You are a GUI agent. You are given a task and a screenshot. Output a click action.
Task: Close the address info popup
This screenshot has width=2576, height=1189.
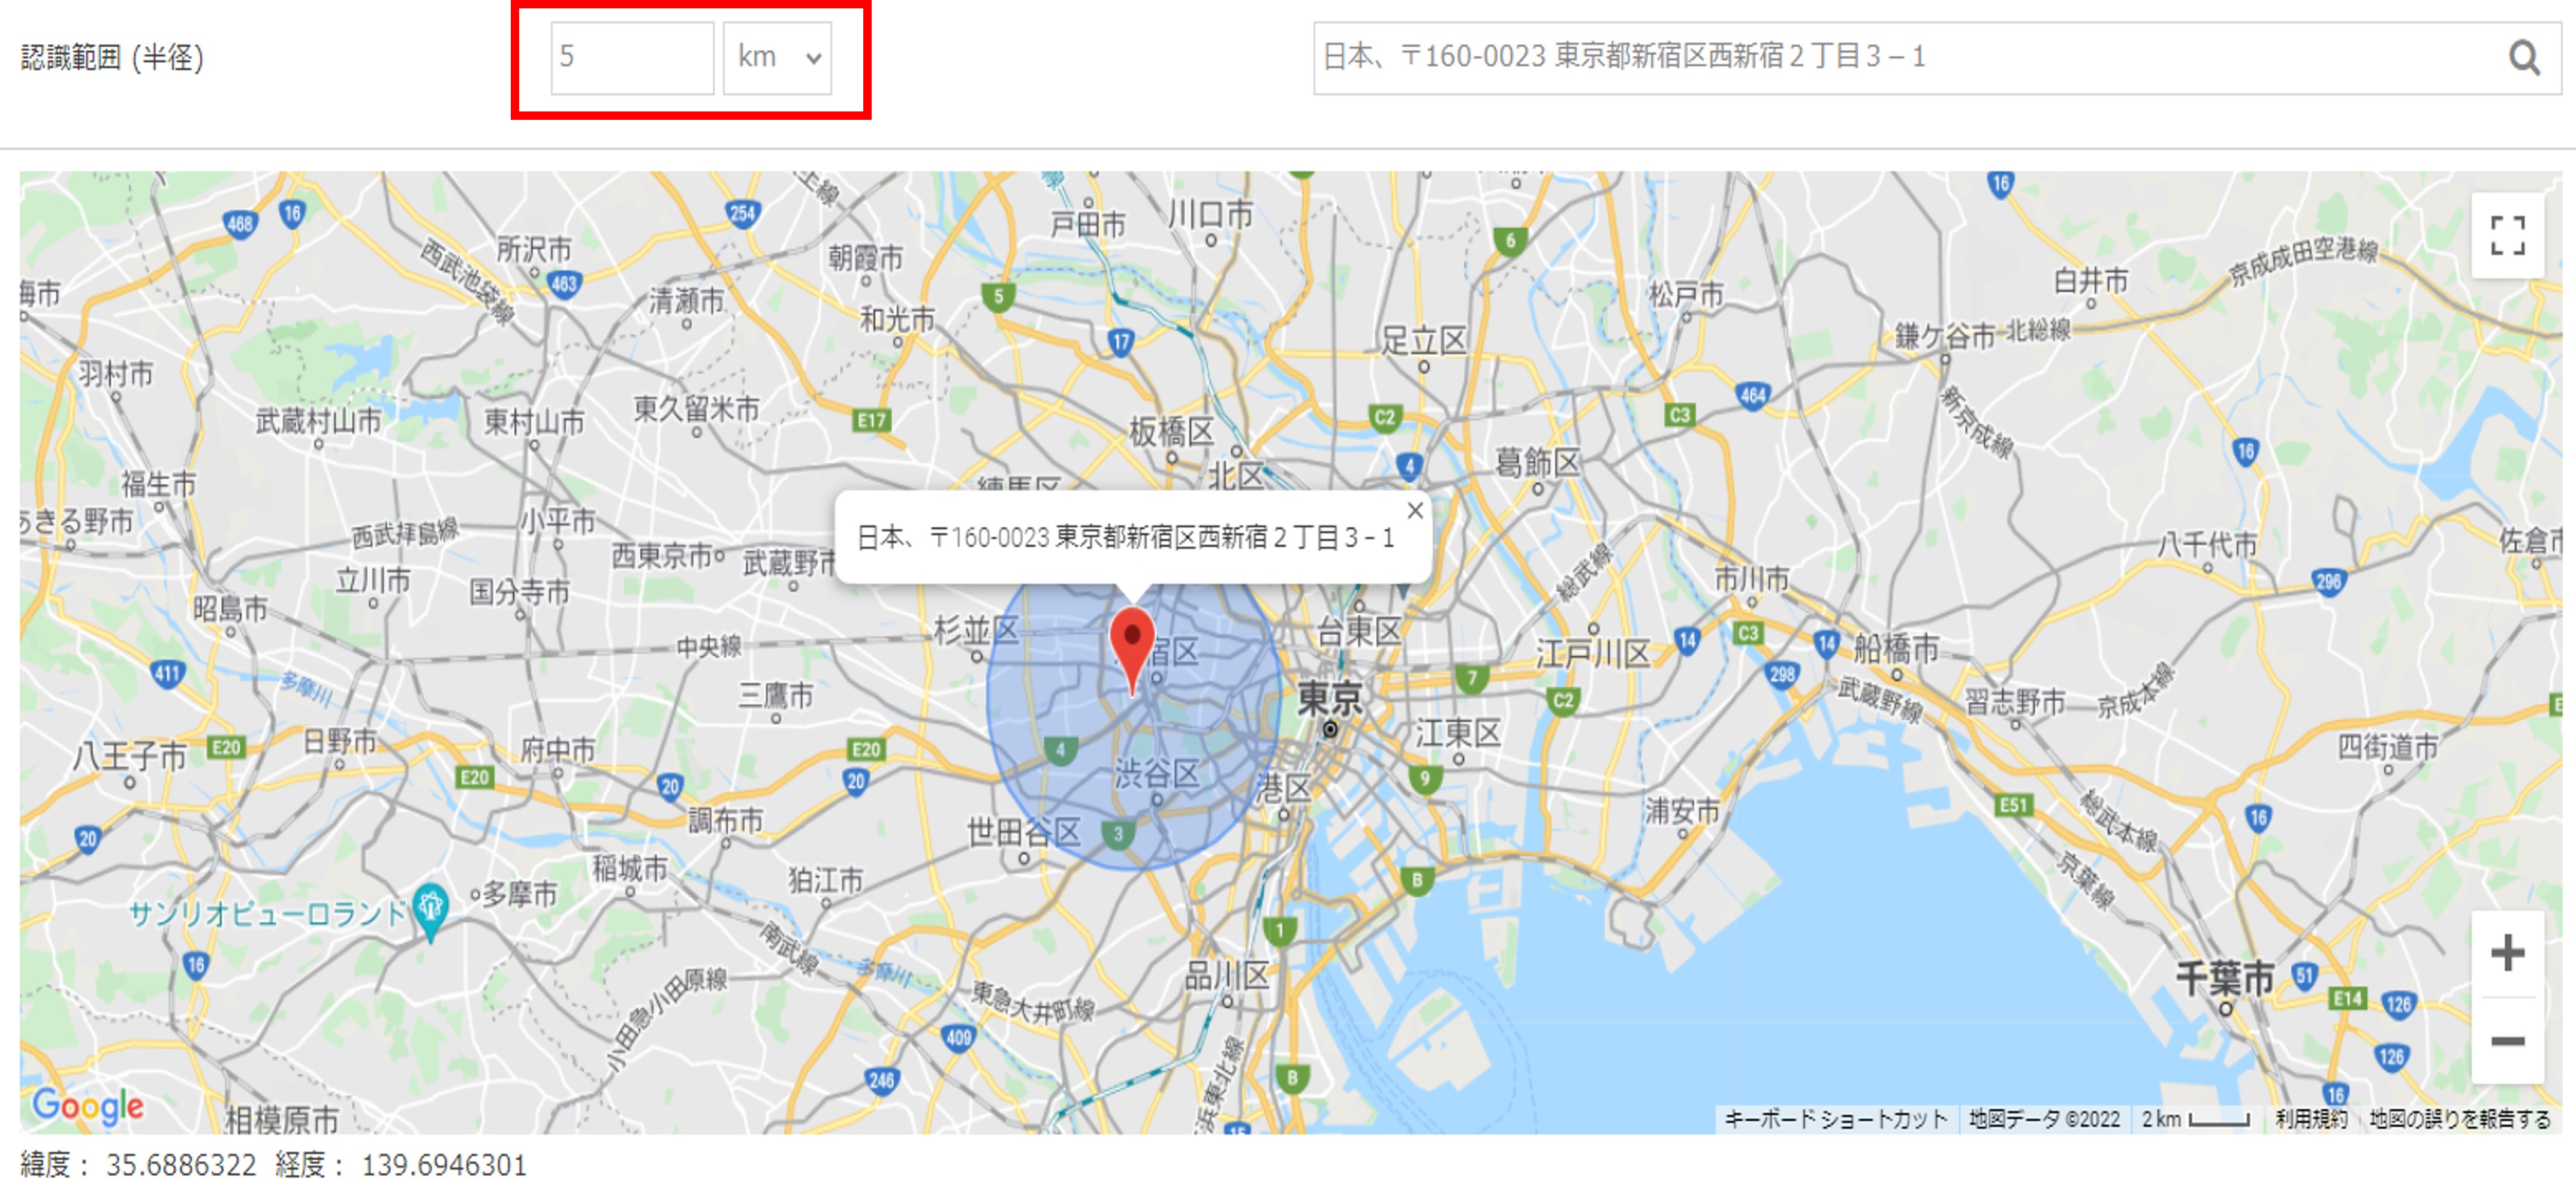1414,511
